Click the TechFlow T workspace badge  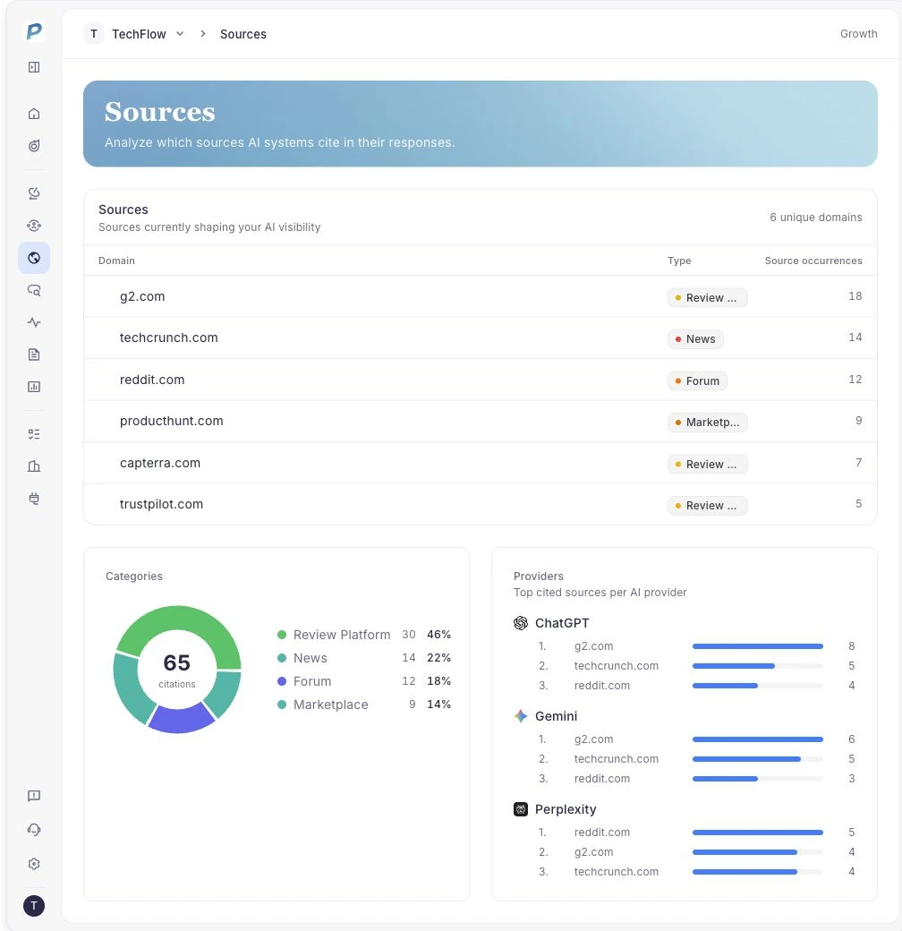(94, 34)
